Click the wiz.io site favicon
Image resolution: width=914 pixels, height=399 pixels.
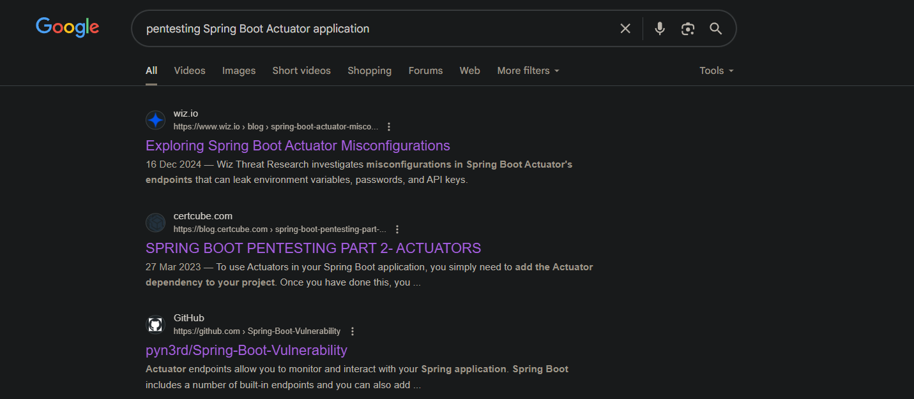pyautogui.click(x=155, y=120)
